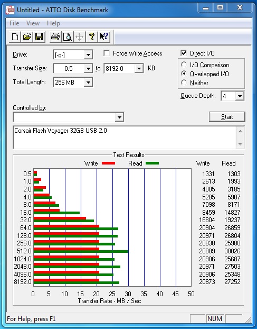This screenshot has width=257, height=329.
Task: Click the 256.0 read value 25980
Action: (x=232, y=243)
